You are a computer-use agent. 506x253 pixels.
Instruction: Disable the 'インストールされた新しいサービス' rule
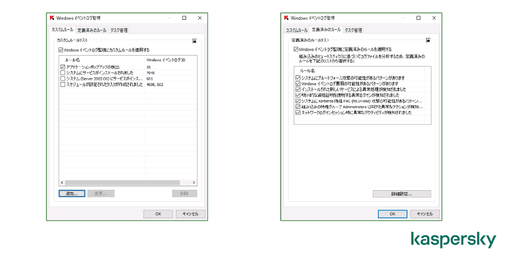298,90
